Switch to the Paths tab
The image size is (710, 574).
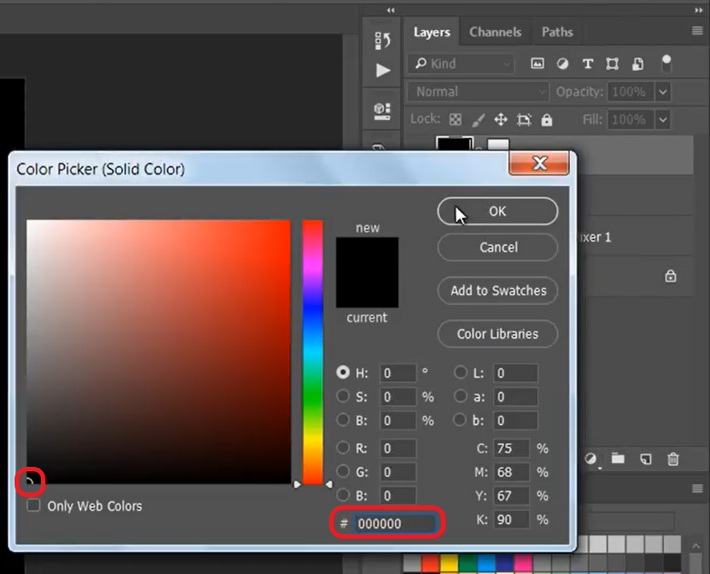557,32
